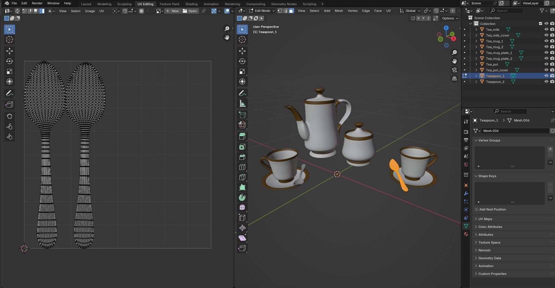The height and width of the screenshot is (288, 555).
Task: Open the 3D viewport Face menu
Action: point(378,11)
